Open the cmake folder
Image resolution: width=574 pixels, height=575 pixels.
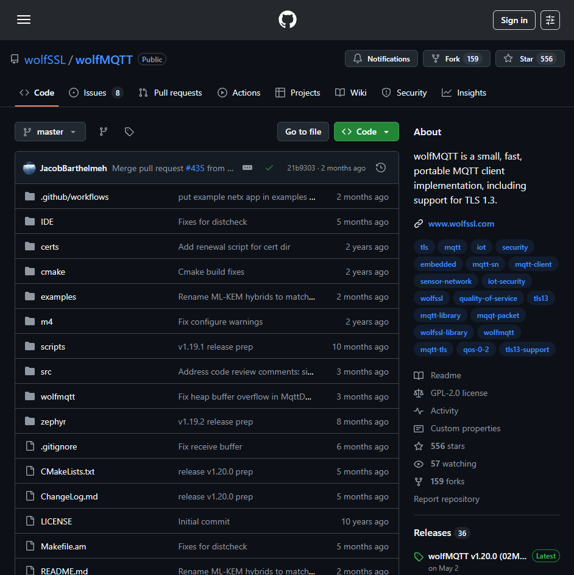click(53, 272)
